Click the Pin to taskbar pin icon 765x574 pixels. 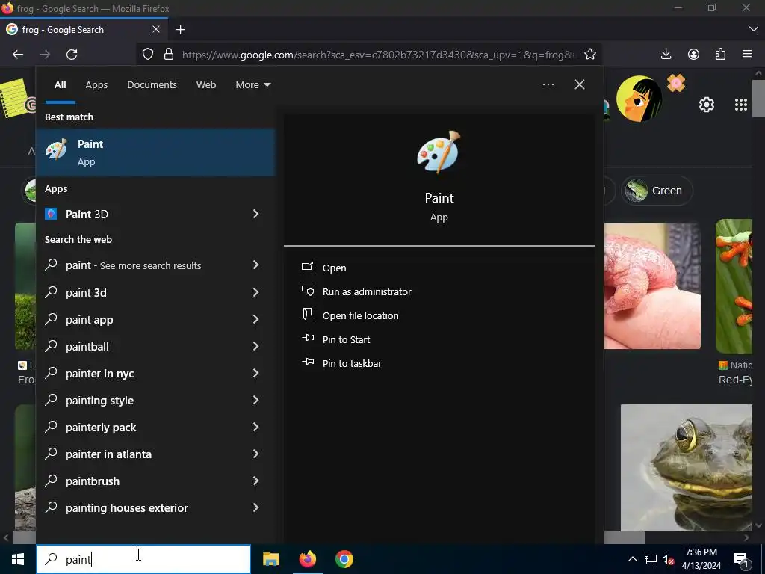(308, 362)
